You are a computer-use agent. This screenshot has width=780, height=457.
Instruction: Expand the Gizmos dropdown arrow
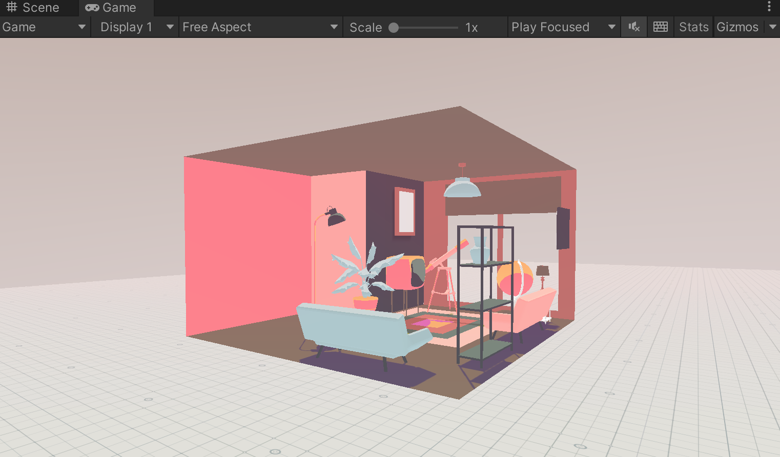(x=773, y=27)
